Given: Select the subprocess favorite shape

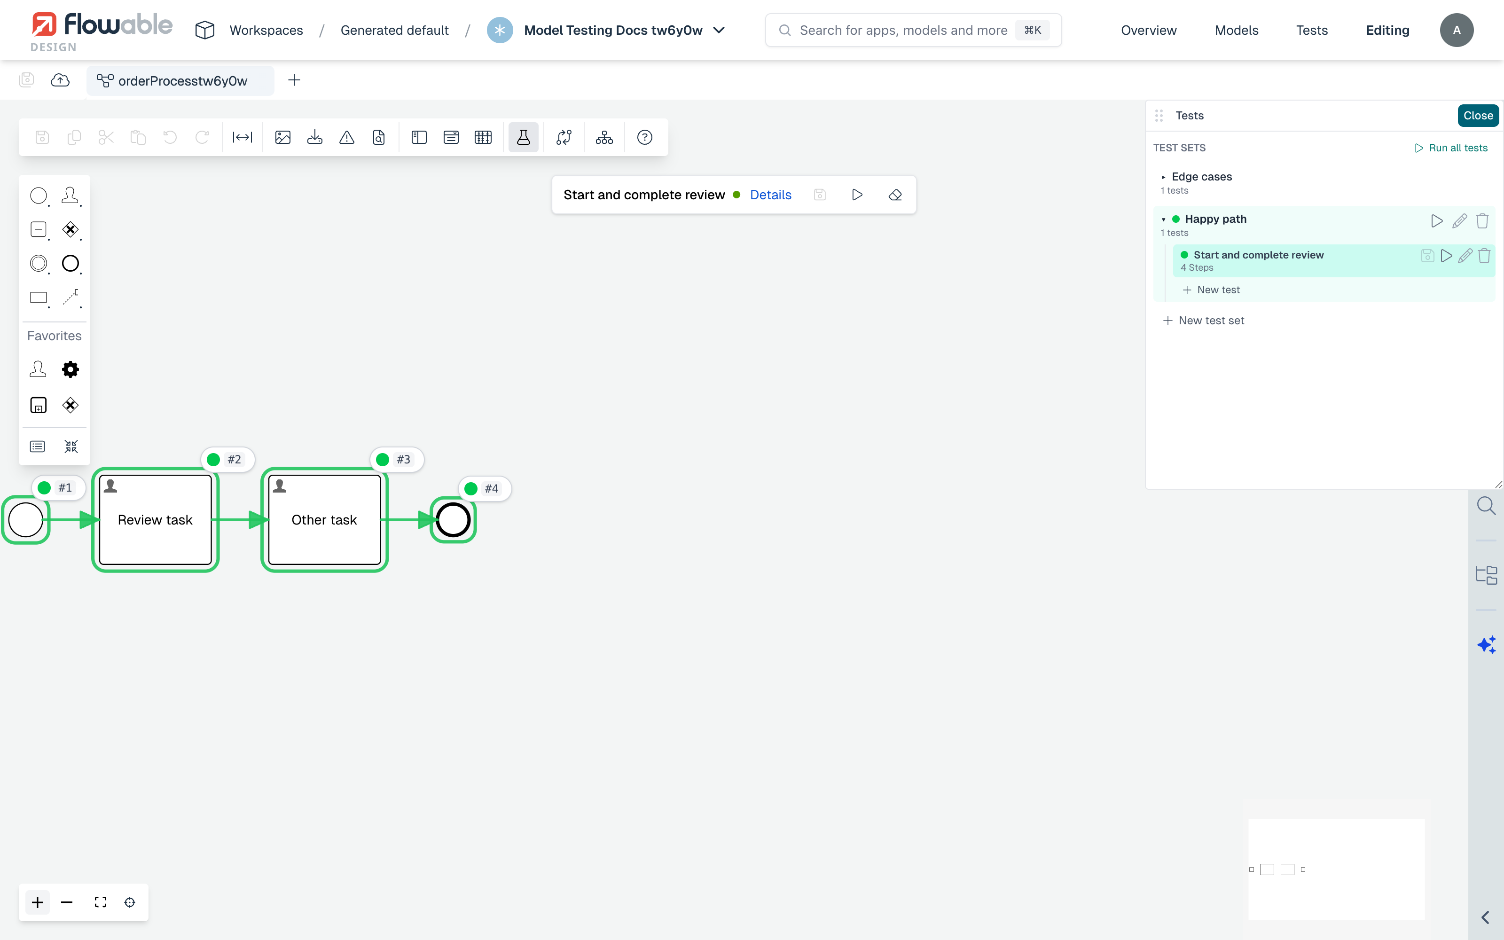Looking at the screenshot, I should click(x=39, y=405).
